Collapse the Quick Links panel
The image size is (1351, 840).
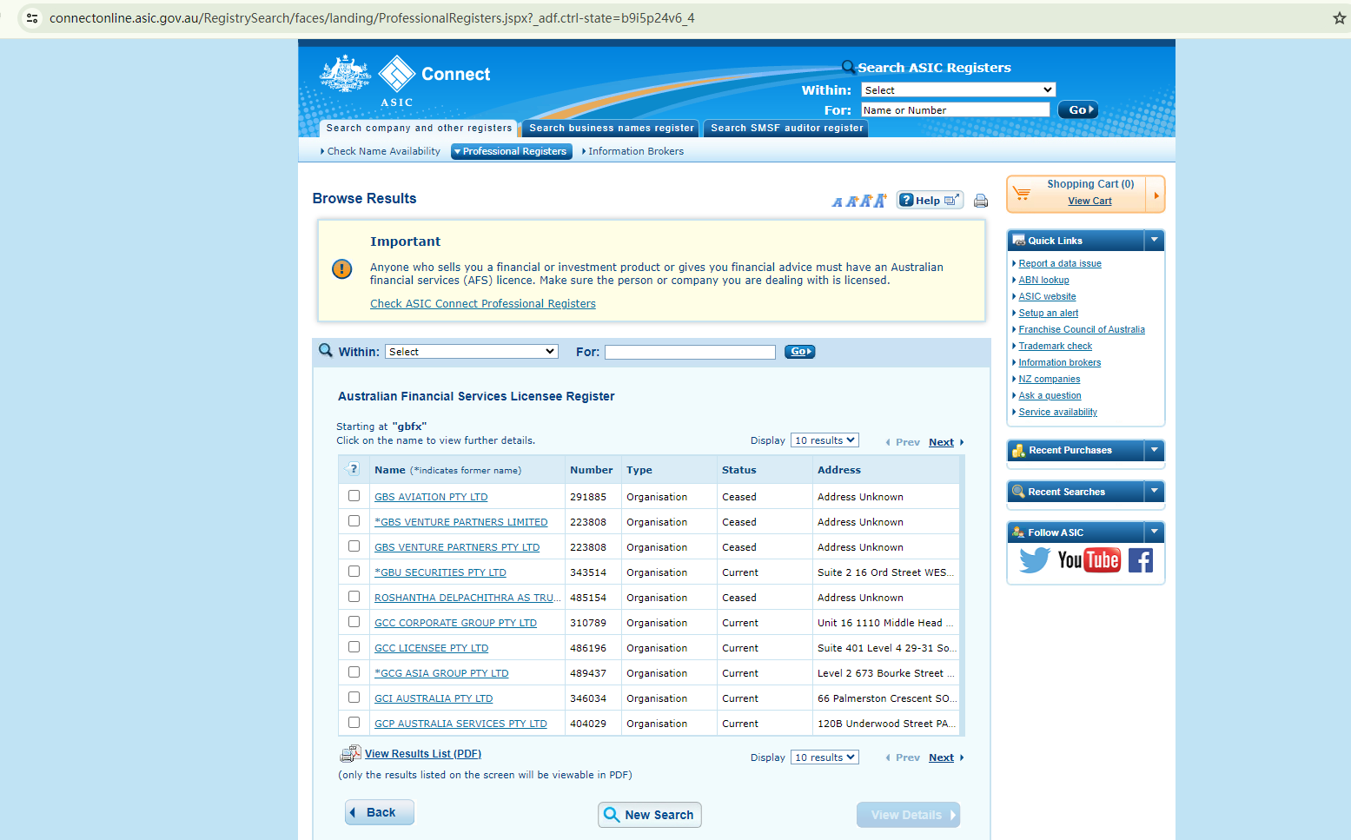point(1154,240)
